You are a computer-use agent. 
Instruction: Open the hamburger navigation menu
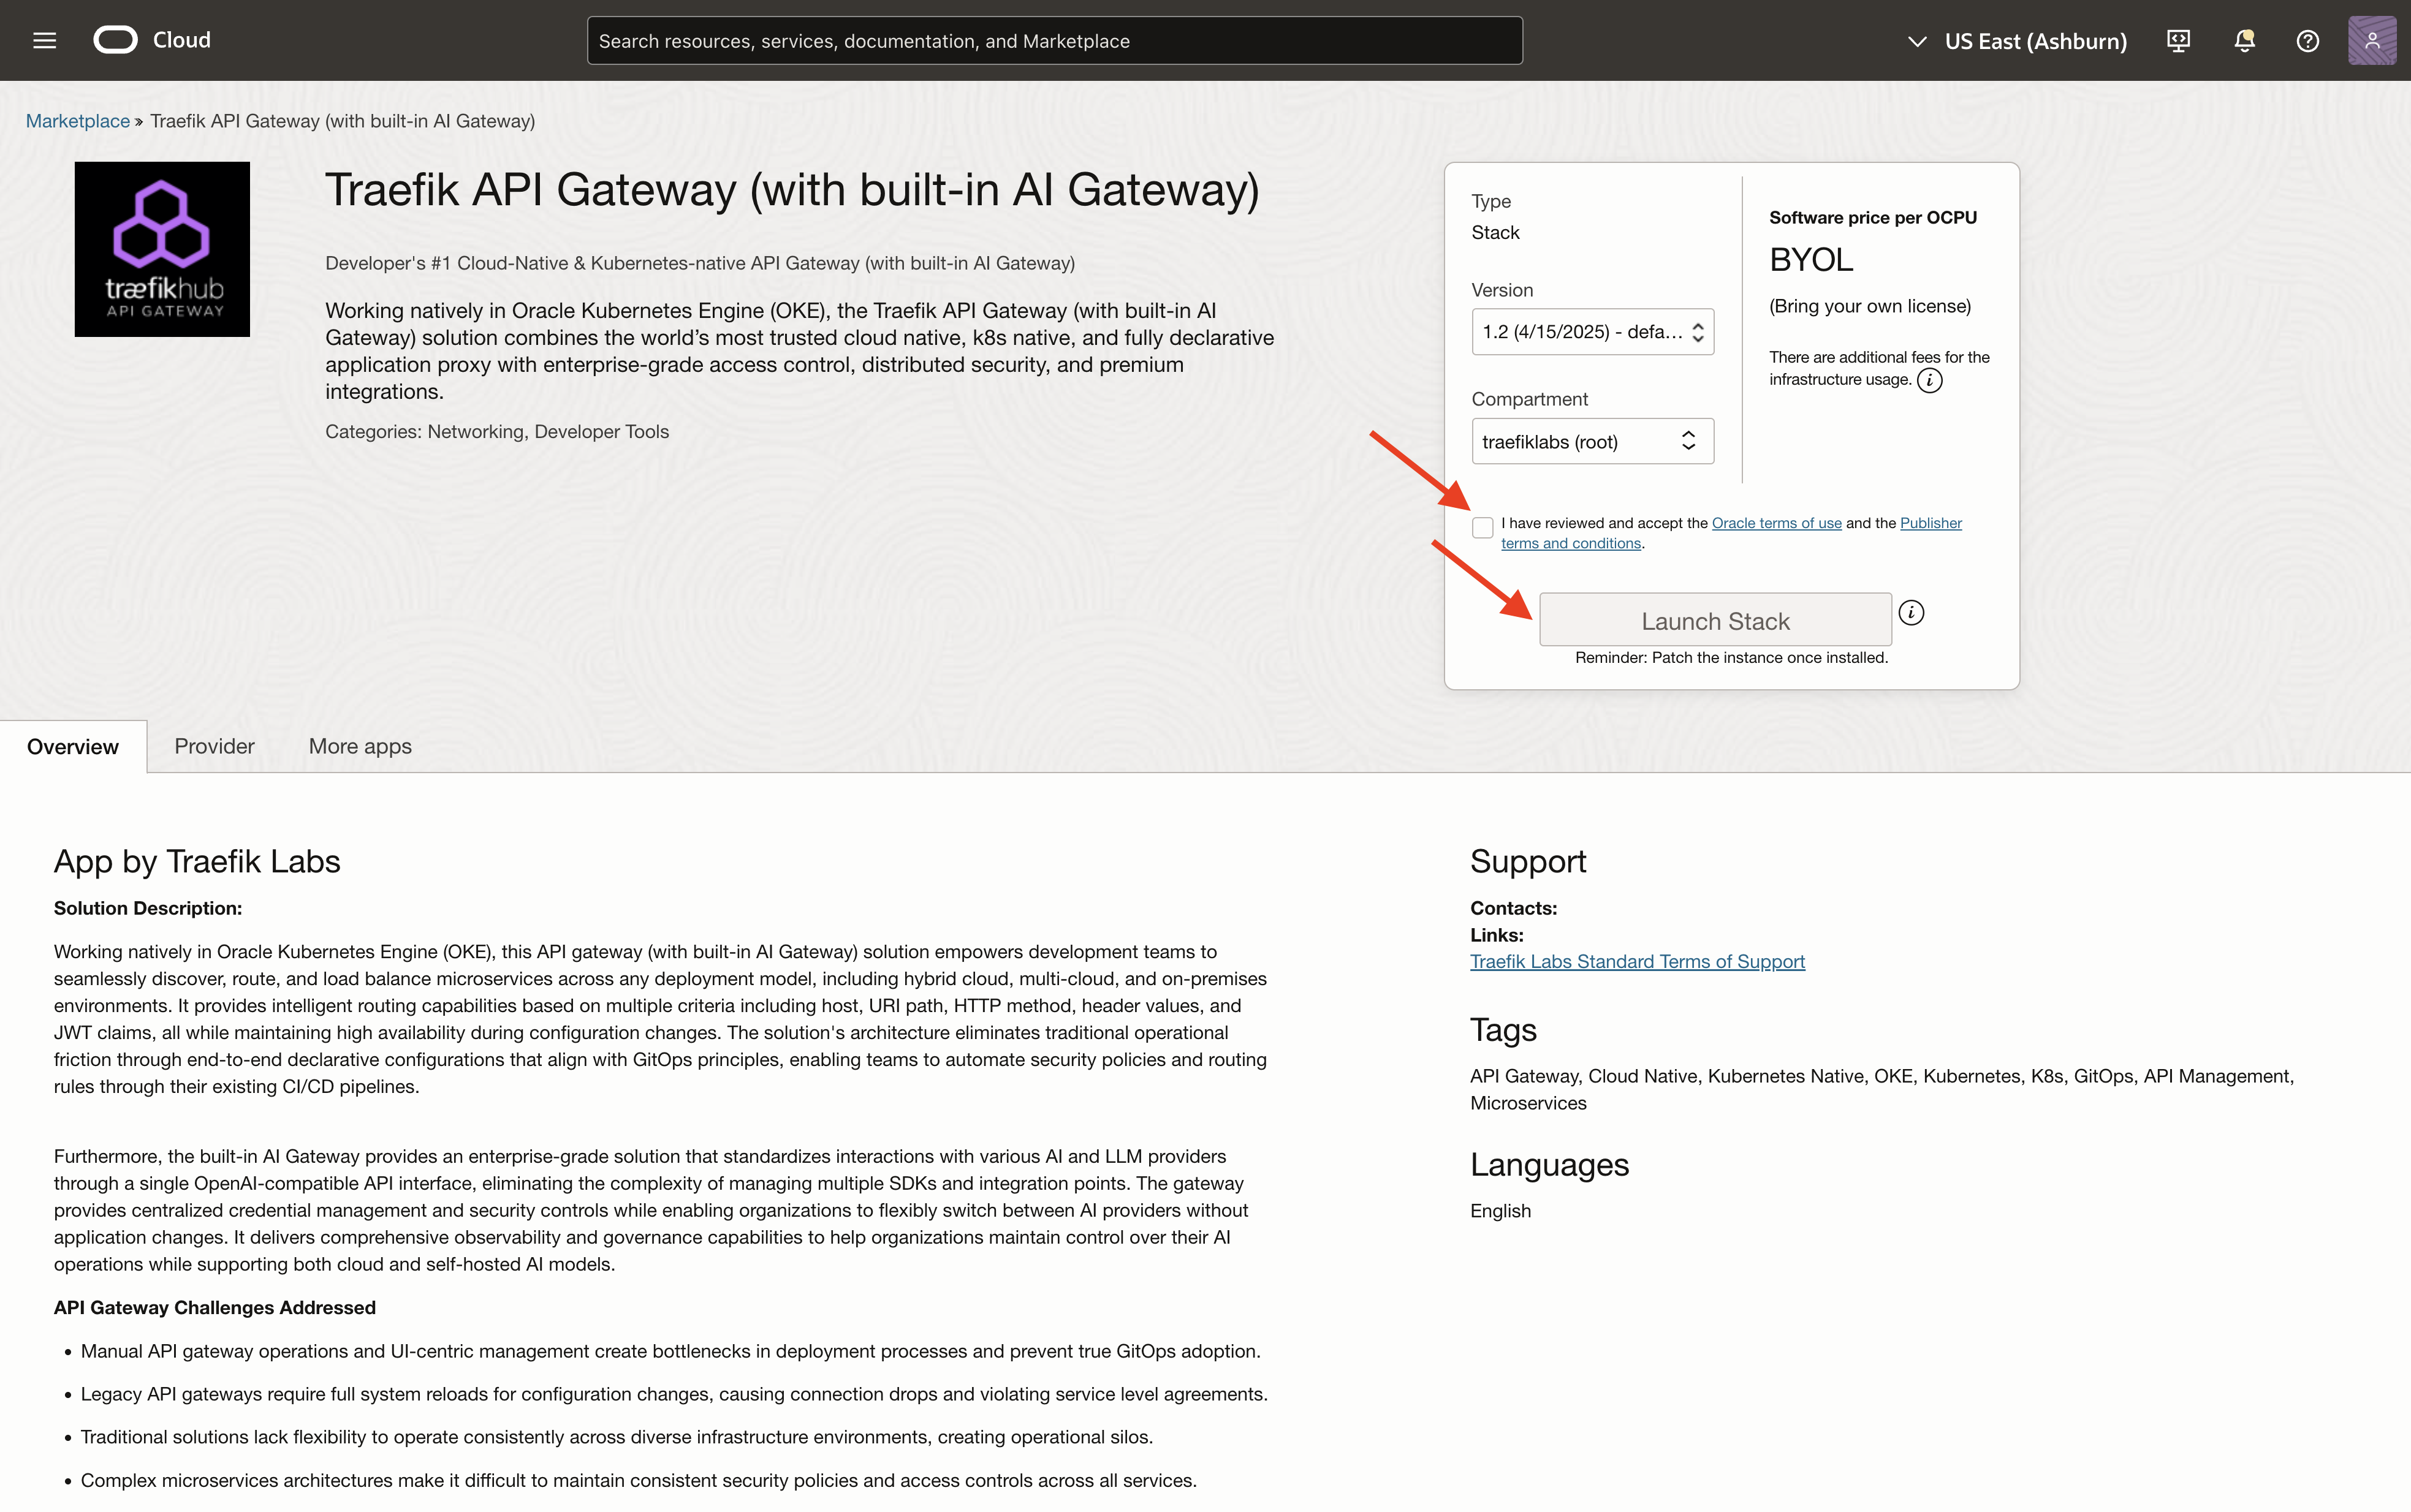point(44,40)
